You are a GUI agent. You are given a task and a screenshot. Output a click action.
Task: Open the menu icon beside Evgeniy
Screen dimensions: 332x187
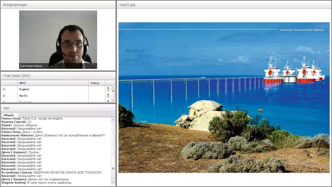(4, 89)
